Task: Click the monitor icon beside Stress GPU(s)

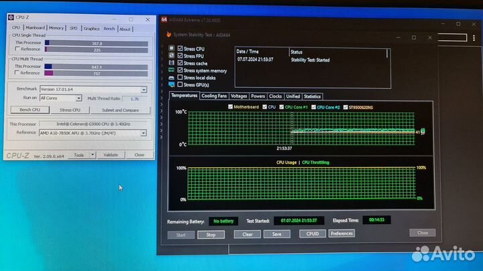Action: [x=172, y=85]
